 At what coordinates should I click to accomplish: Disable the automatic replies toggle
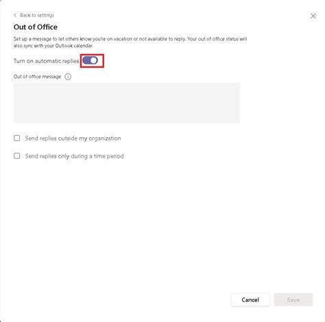pos(90,60)
